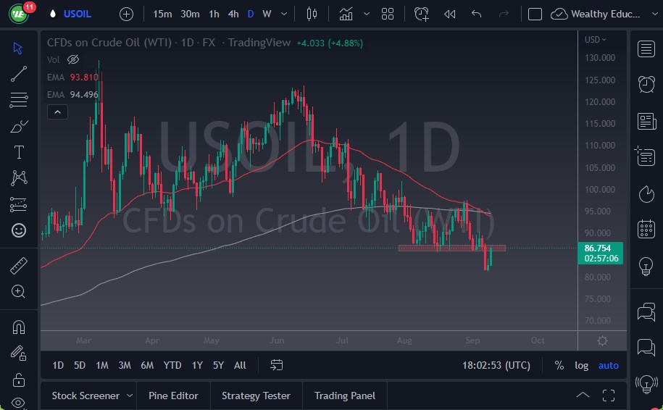Open the Alerts panel clock icon
Image resolution: width=663 pixels, height=410 pixels.
[646, 84]
